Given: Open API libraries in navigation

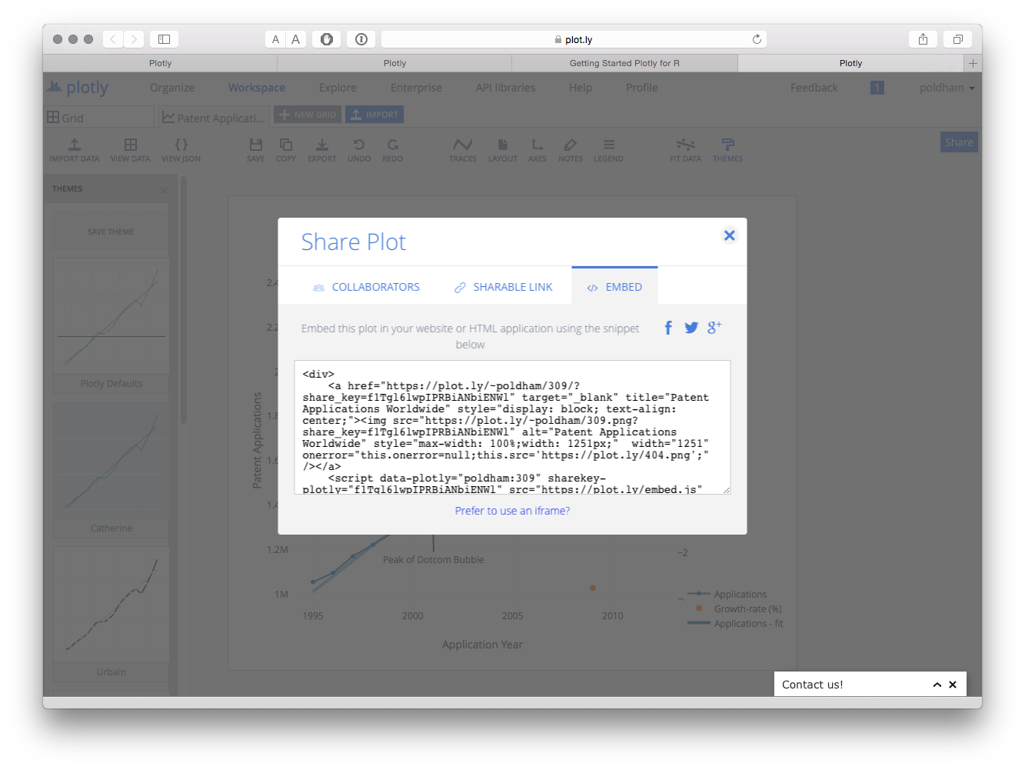Looking at the screenshot, I should coord(505,88).
